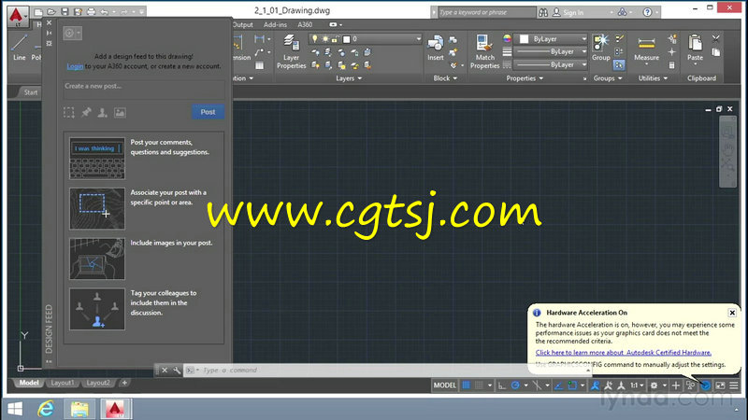
Task: Click the Plot printer icon in Quick Access
Action: (x=91, y=11)
